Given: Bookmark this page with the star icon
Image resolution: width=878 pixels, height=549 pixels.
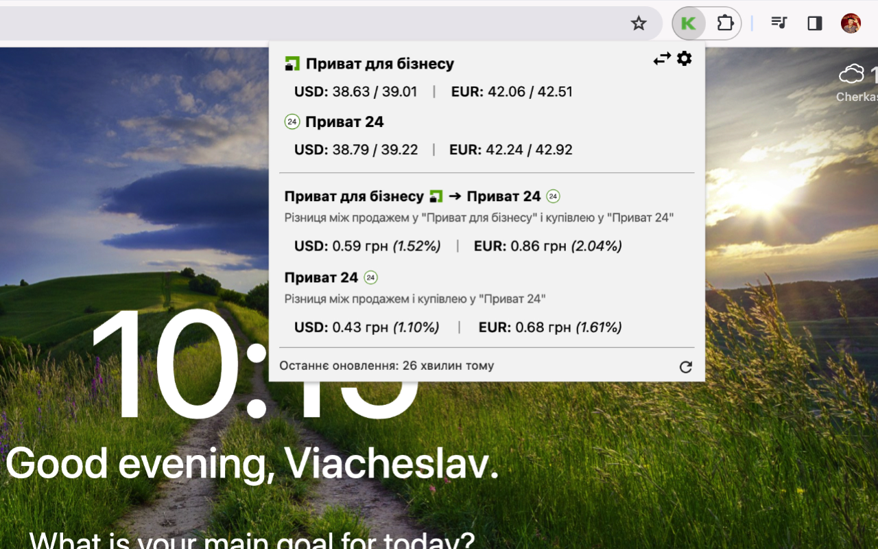Looking at the screenshot, I should pos(639,23).
